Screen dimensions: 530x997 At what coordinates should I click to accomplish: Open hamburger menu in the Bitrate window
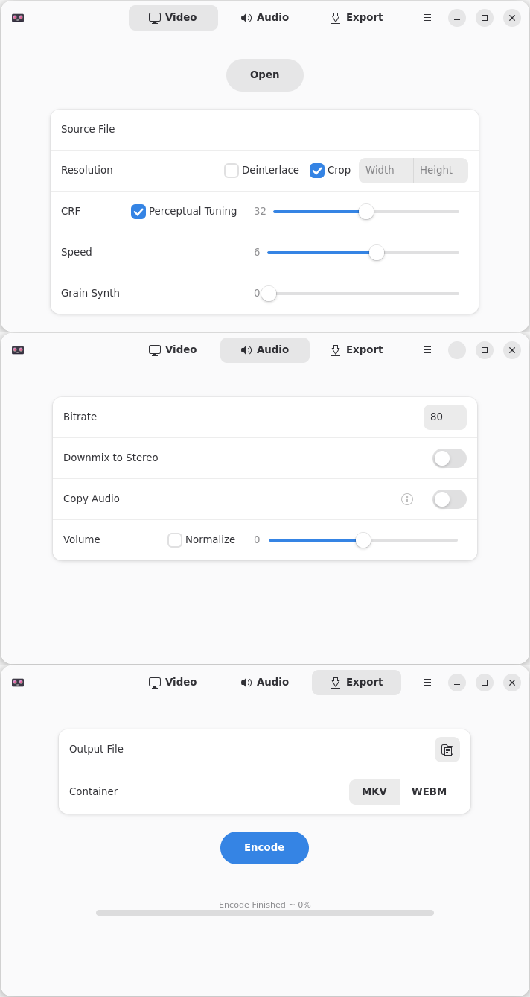[x=427, y=349]
